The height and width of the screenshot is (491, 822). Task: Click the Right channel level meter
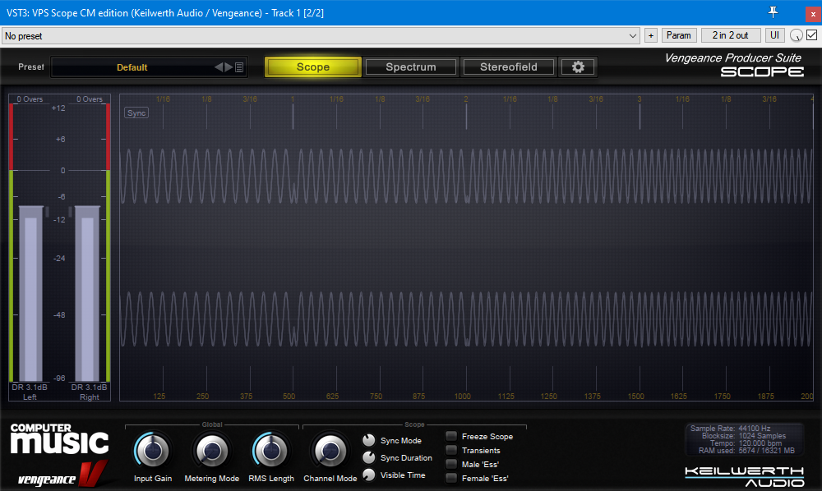[87, 293]
